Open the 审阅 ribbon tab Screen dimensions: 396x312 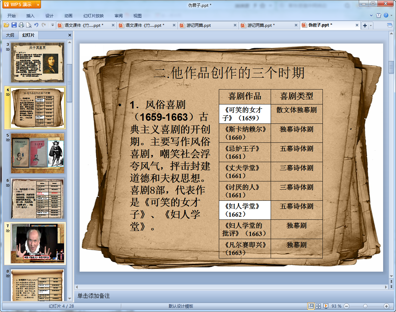coord(119,16)
